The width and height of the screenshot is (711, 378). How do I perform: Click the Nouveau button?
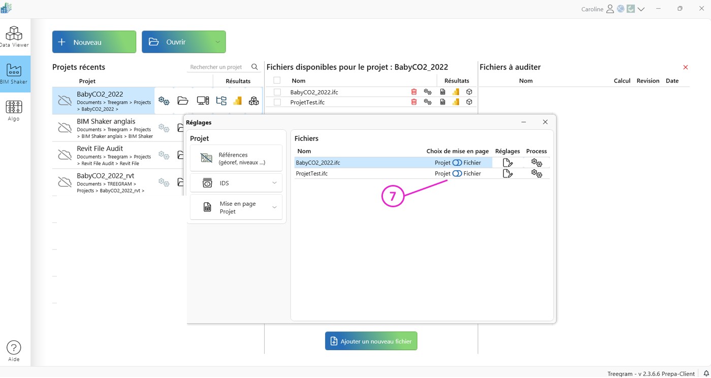[x=94, y=42]
